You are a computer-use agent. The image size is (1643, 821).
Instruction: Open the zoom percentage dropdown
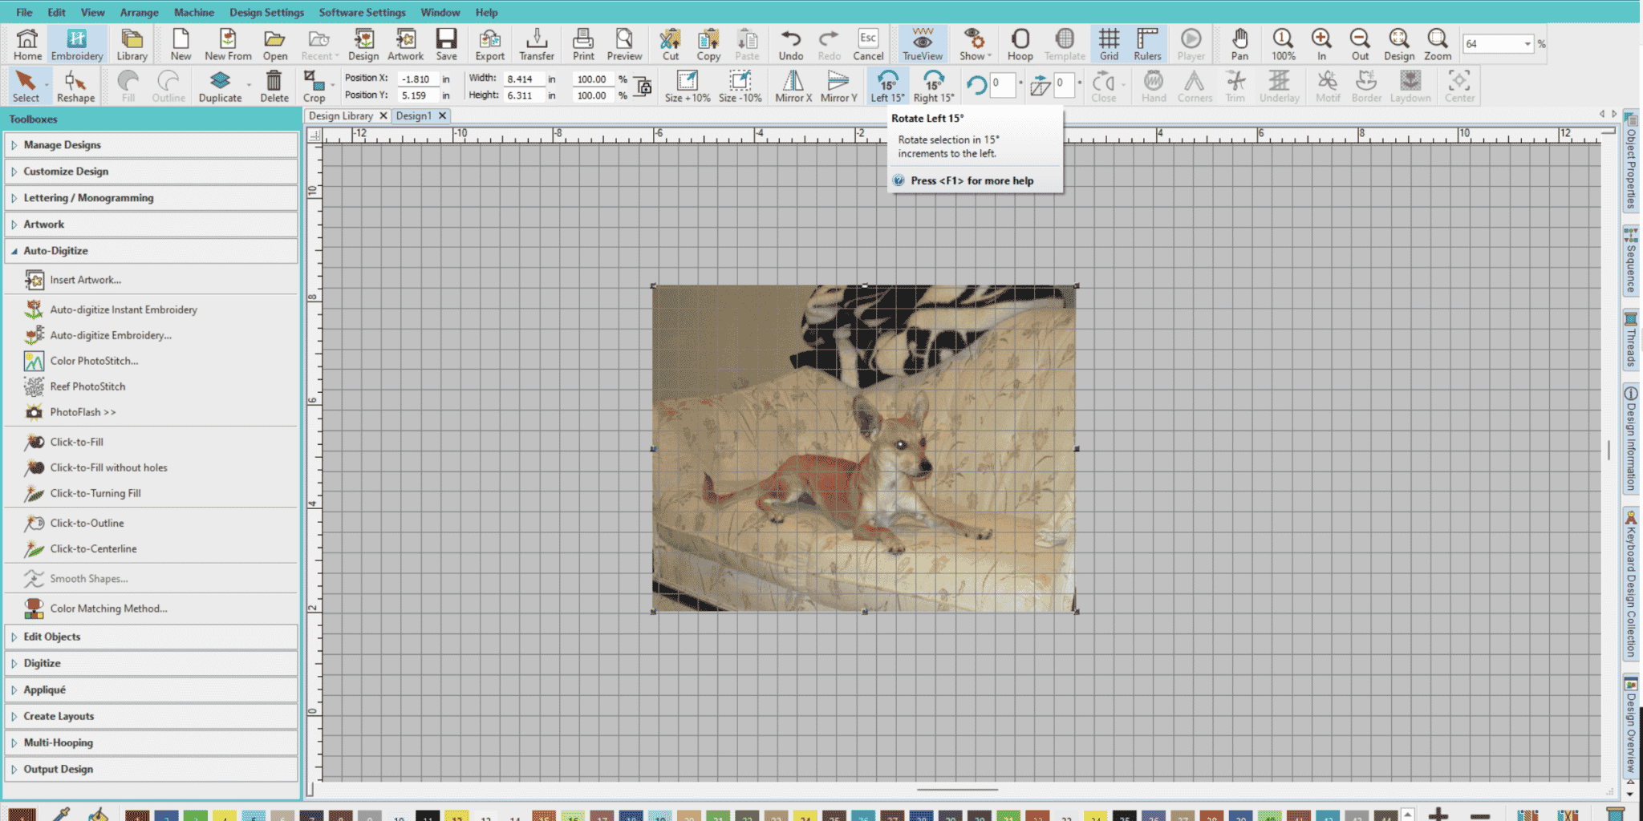pos(1527,44)
